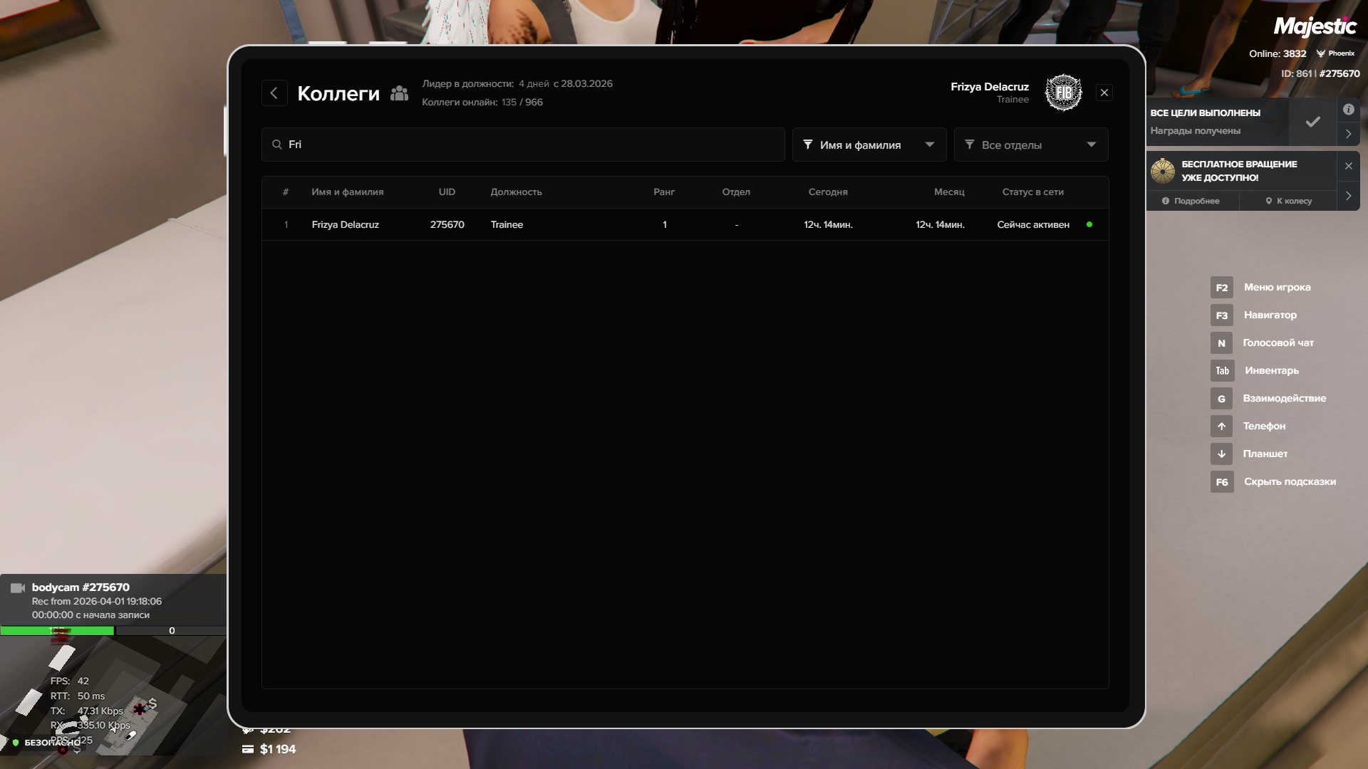Click the info icon on the goals panel

pos(1348,110)
